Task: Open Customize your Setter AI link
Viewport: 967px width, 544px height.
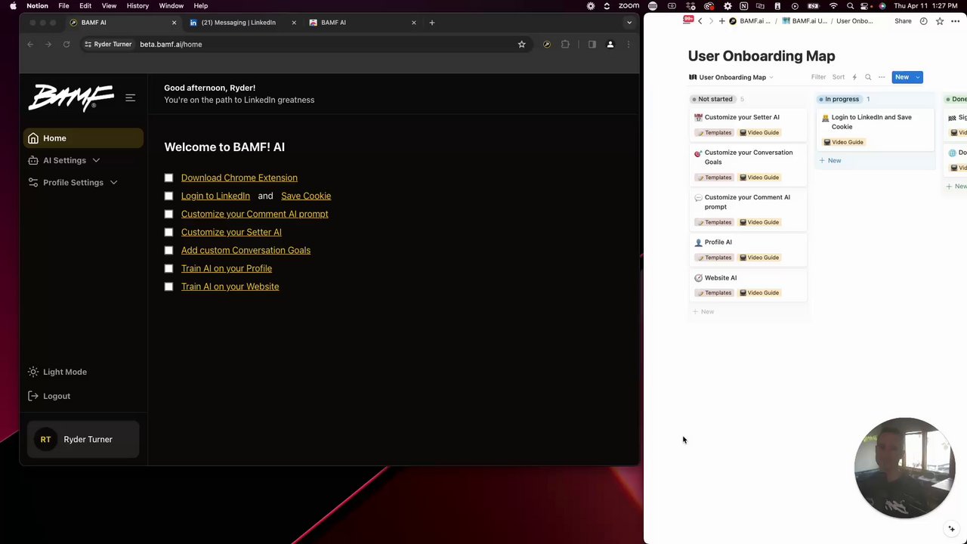Action: pos(231,232)
